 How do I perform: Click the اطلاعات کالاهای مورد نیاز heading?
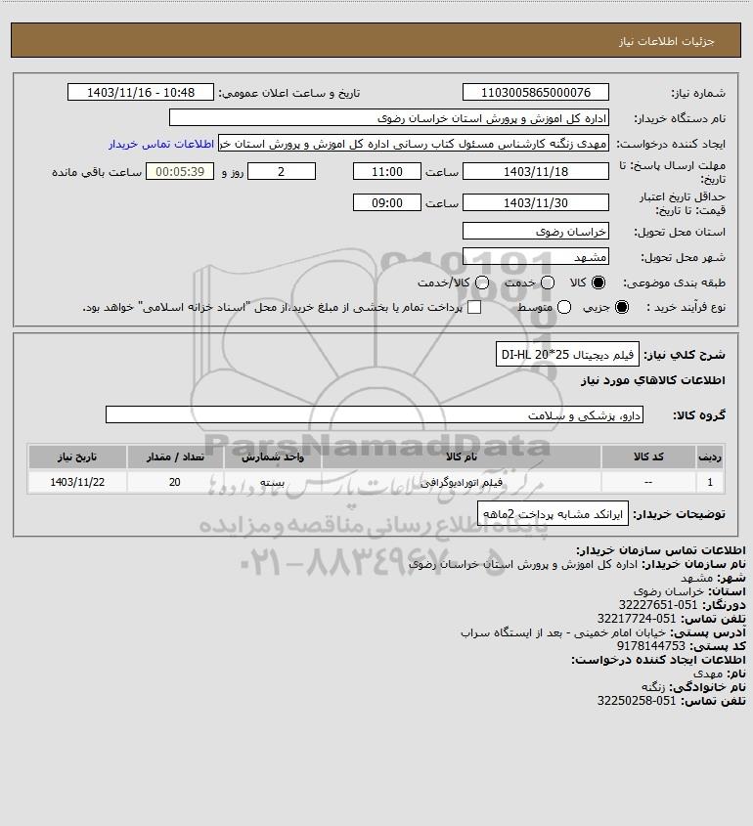[x=653, y=380]
